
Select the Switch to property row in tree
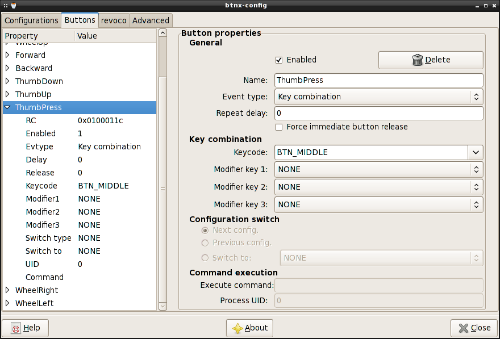point(80,251)
